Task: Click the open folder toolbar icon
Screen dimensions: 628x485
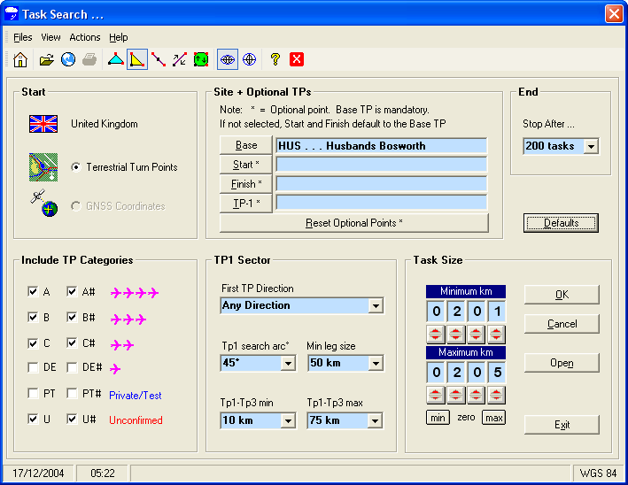Action: [x=47, y=60]
